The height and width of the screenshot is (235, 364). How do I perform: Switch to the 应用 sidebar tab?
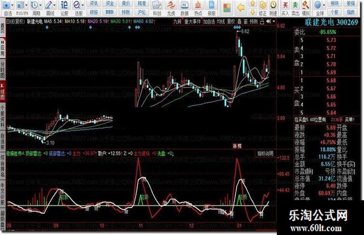coord(3,48)
